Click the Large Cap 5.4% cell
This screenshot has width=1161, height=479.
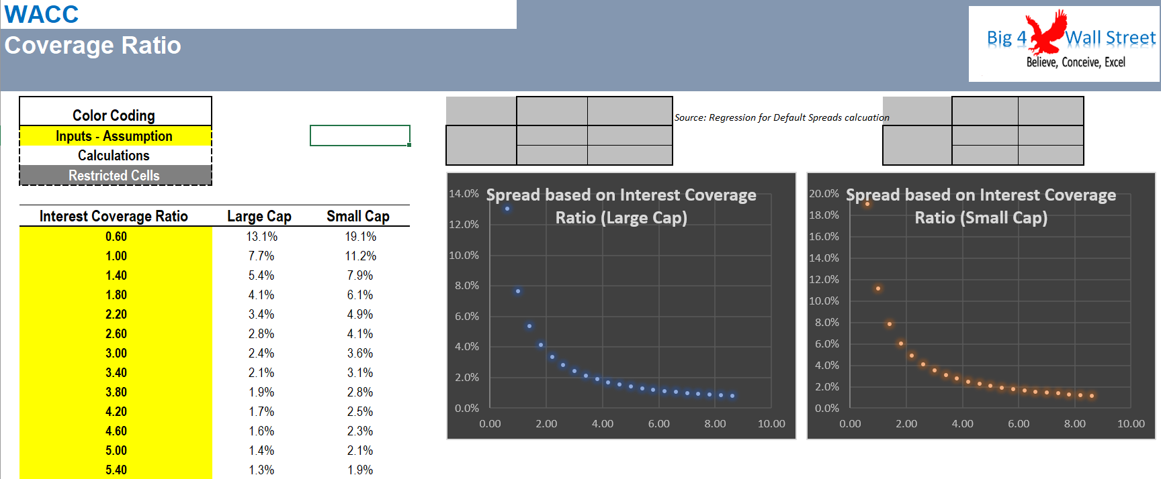pyautogui.click(x=261, y=275)
